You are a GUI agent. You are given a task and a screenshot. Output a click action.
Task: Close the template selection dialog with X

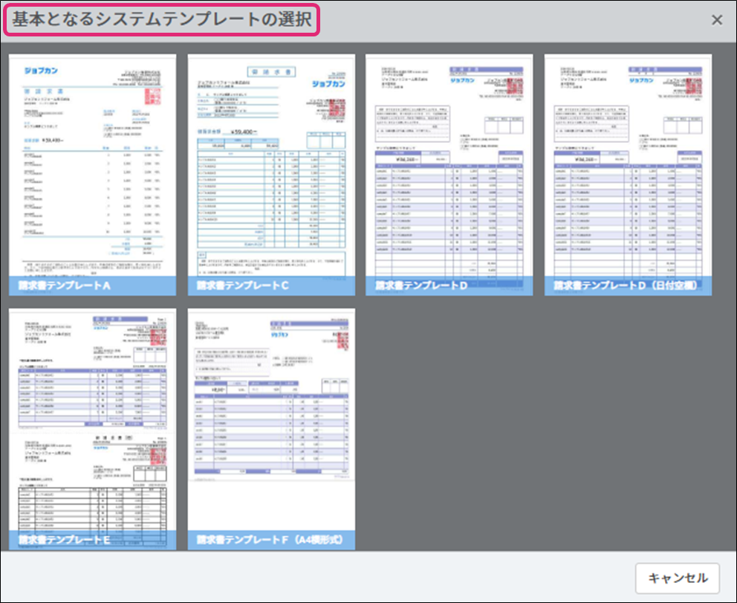[717, 20]
